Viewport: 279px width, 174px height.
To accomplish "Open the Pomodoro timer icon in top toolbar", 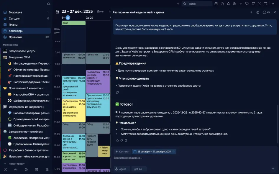I will click(222, 4).
